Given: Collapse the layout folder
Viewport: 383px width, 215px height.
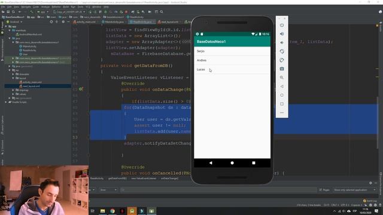Looking at the screenshot, I should point(13,78).
